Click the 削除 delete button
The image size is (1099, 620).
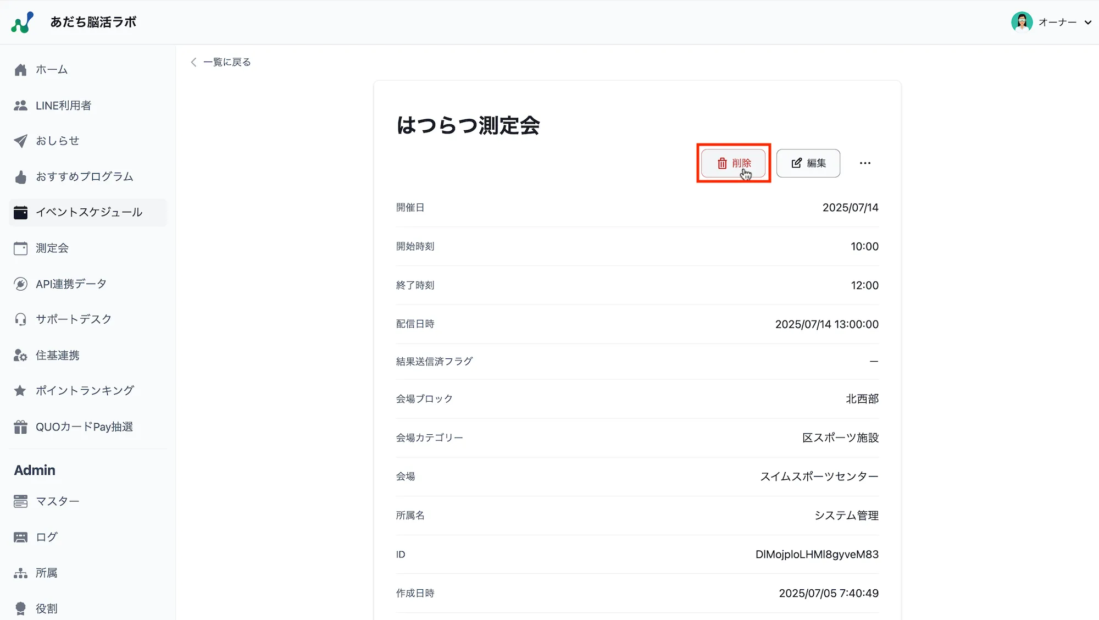734,163
